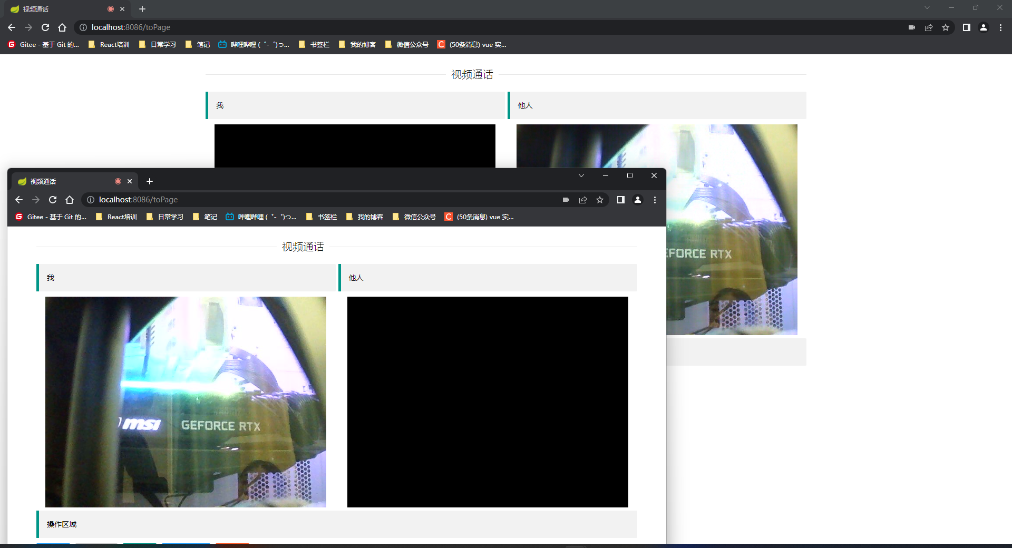Reload page in the background window
Viewport: 1012px width, 548px height.
click(x=45, y=27)
